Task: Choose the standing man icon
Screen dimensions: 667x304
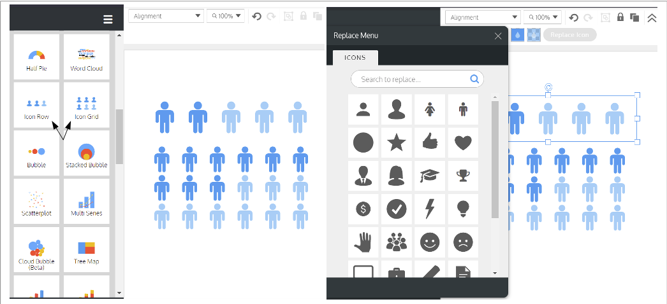Action: point(463,109)
